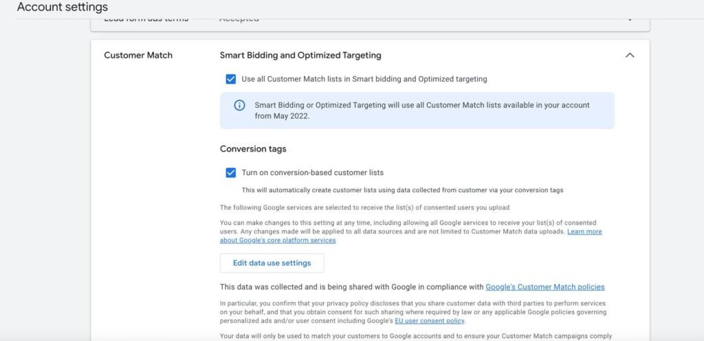The width and height of the screenshot is (704, 341).
Task: Click the 'Use all Customer Match lists' label
Action: click(x=364, y=79)
